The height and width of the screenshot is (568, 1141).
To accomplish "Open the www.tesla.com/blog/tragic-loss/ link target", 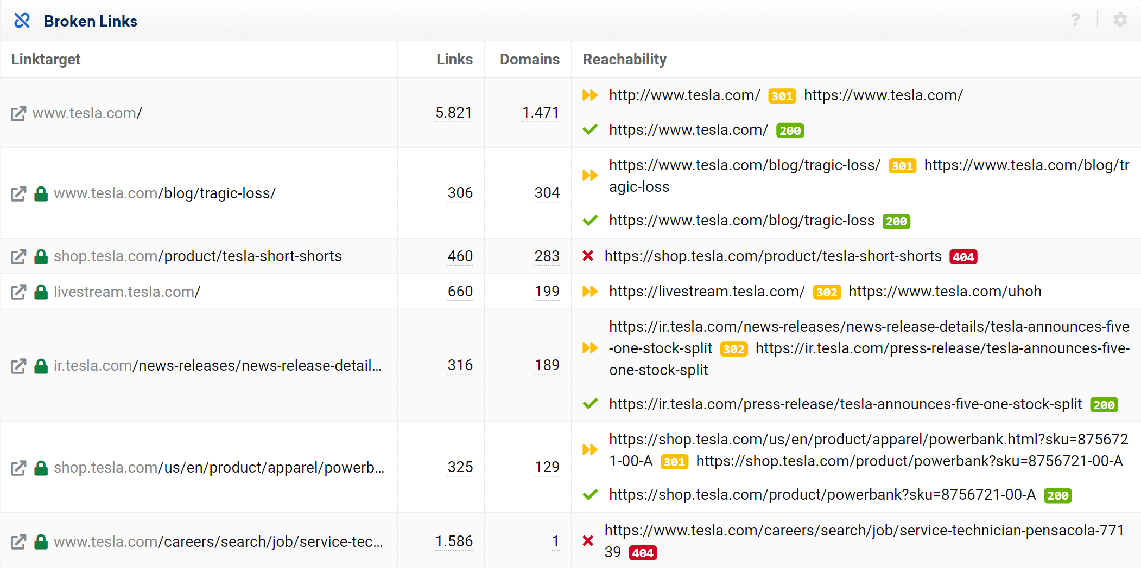I will [165, 193].
